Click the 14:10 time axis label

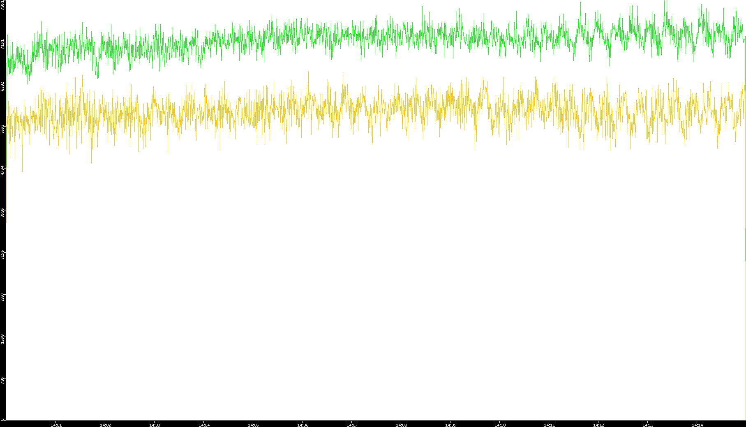tap(500, 425)
